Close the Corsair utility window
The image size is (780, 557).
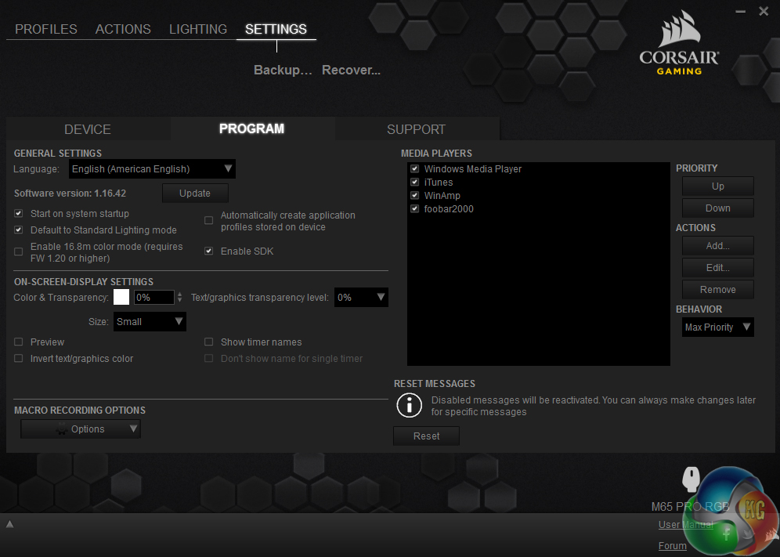pos(764,11)
